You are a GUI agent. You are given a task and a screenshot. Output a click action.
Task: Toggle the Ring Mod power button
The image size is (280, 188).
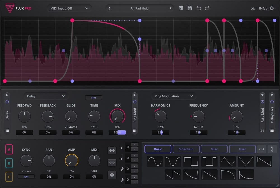135,101
